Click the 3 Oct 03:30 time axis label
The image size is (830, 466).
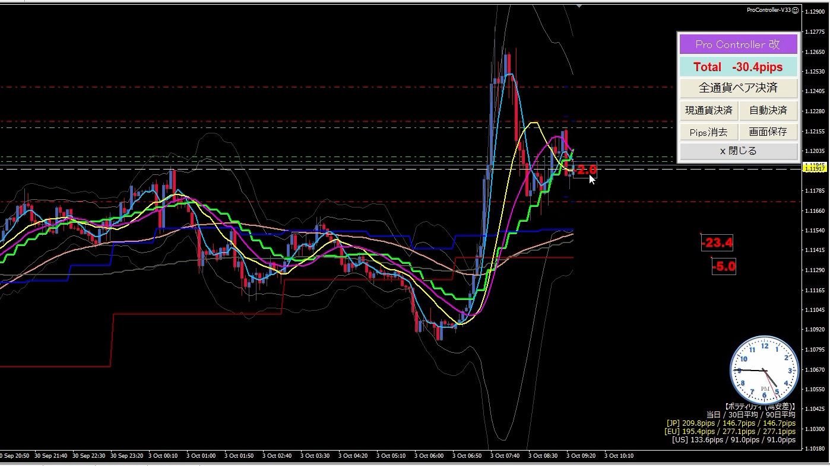coord(315,456)
